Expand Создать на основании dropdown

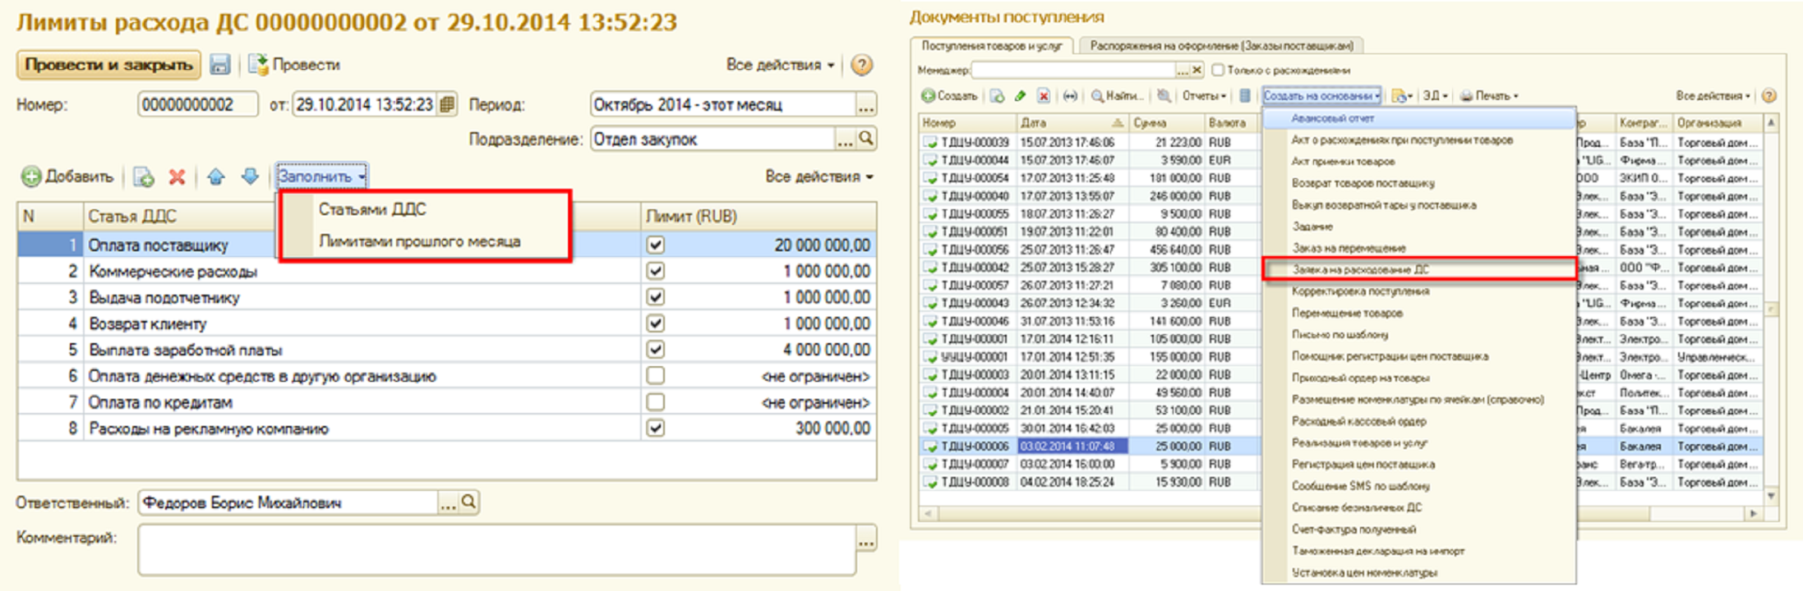(1321, 96)
